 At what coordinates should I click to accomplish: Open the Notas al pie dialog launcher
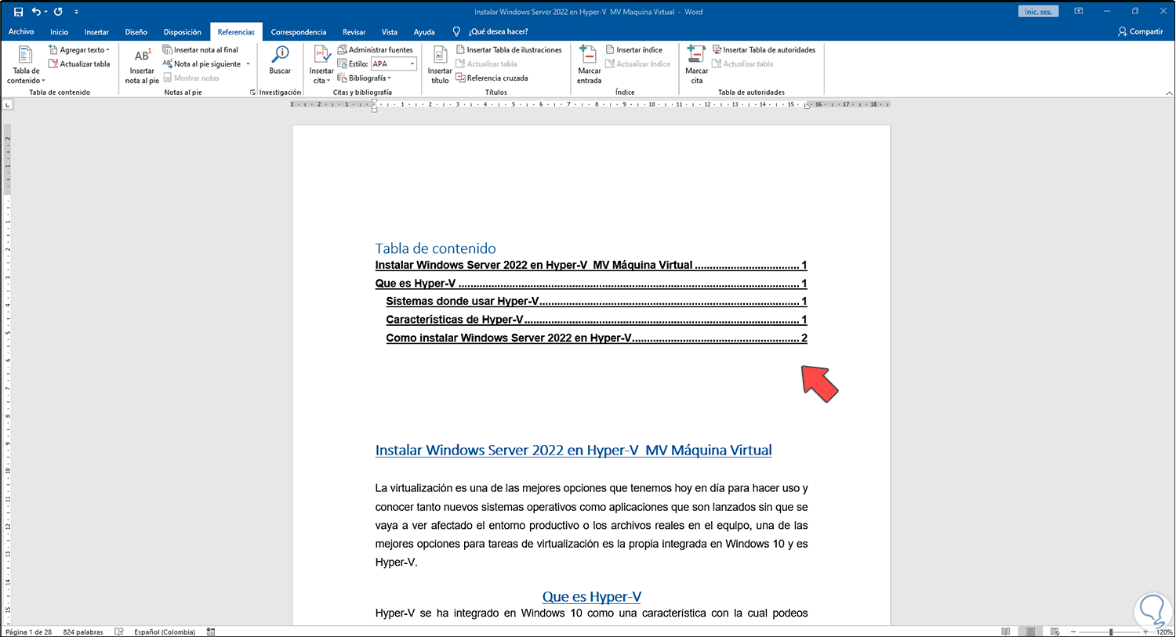252,92
